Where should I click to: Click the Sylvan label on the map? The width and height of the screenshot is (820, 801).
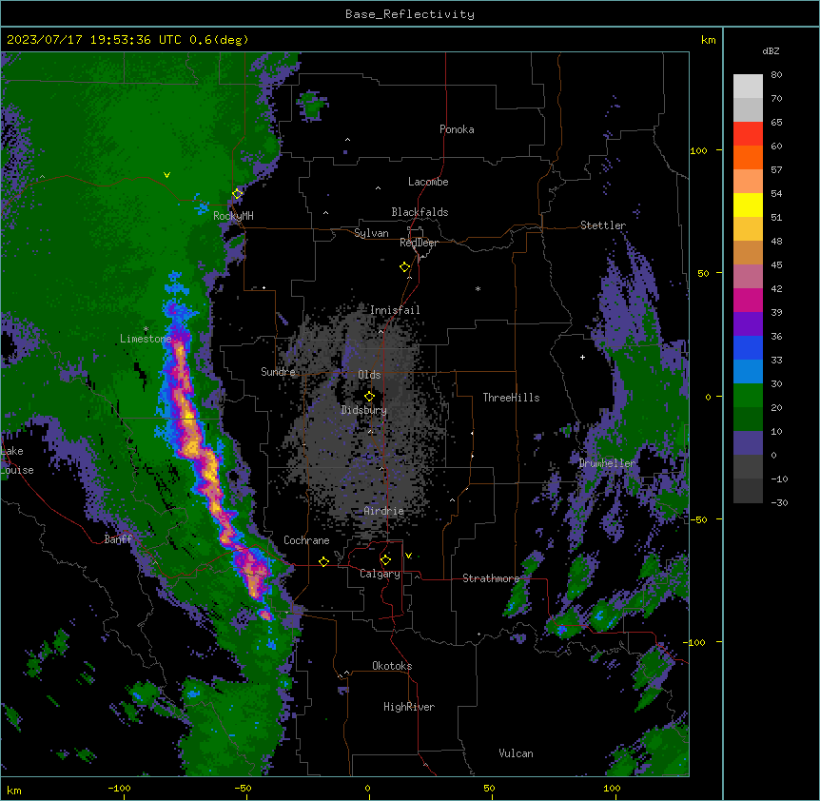point(371,233)
